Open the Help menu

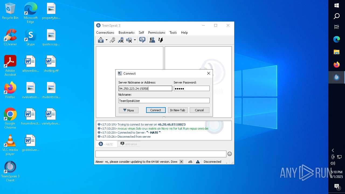184,33
